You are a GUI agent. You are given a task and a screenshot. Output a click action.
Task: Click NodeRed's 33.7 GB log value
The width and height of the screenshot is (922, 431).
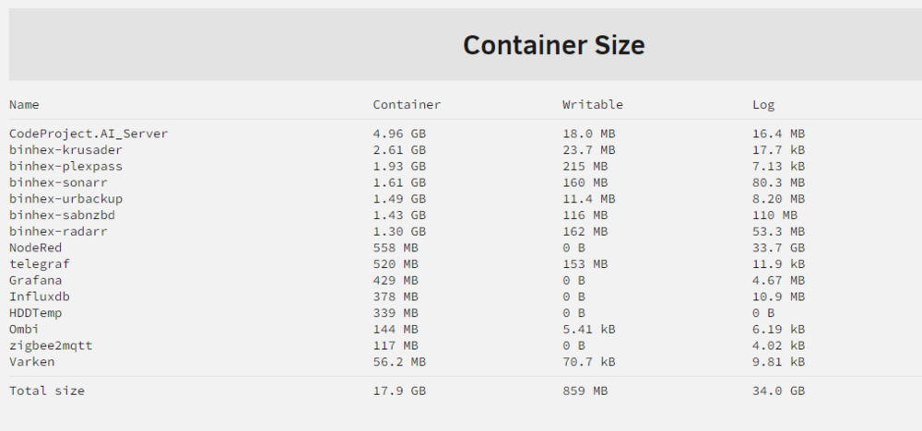pyautogui.click(x=778, y=248)
